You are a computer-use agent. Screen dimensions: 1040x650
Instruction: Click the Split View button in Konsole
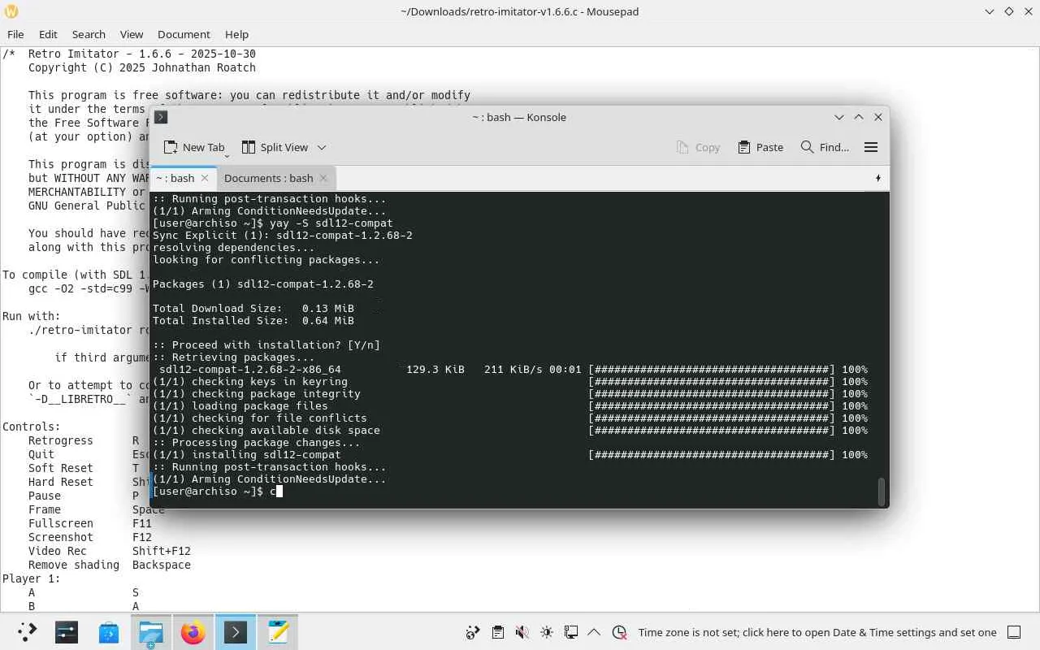[275, 147]
